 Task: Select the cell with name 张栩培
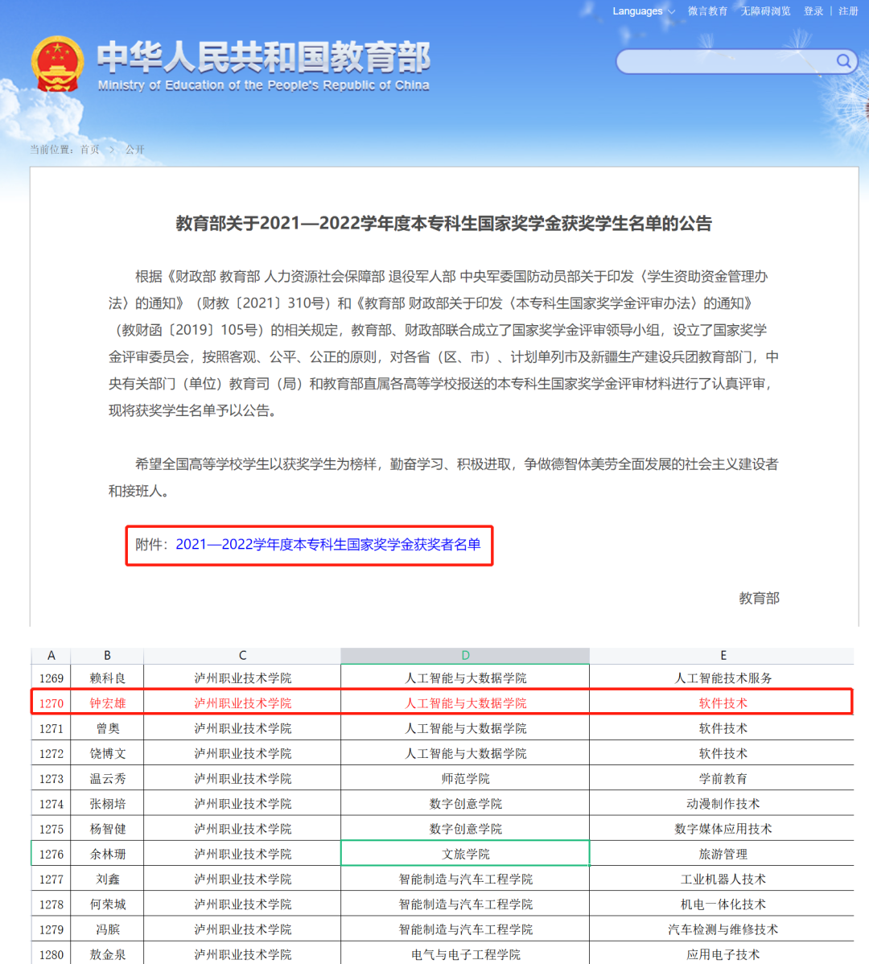[107, 804]
